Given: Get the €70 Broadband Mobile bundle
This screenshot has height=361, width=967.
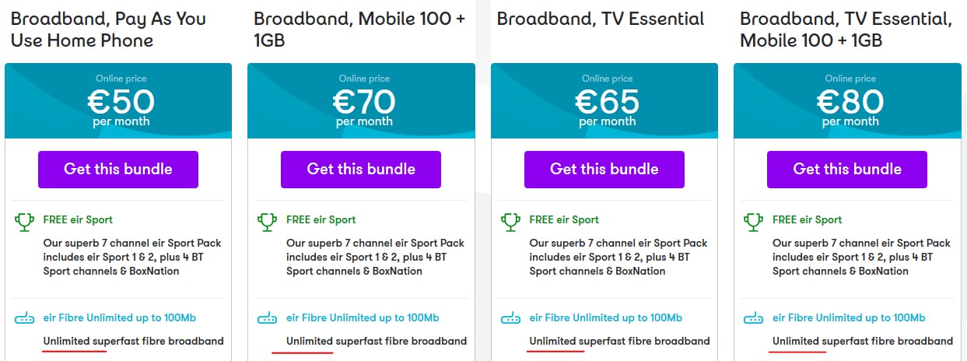Looking at the screenshot, I should coord(361,170).
